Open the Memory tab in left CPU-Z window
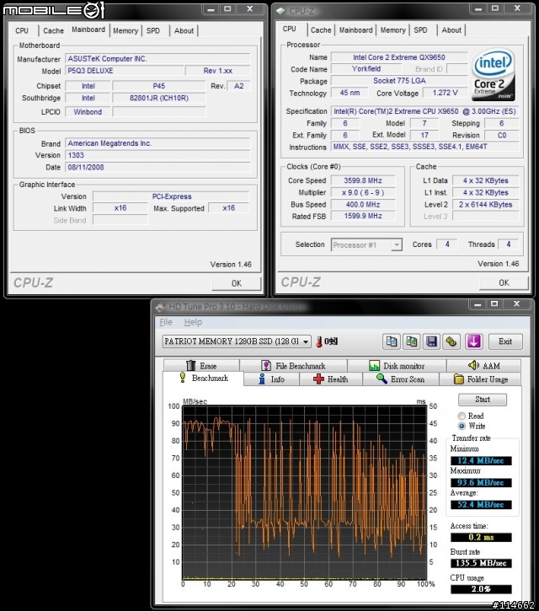 pos(125,30)
